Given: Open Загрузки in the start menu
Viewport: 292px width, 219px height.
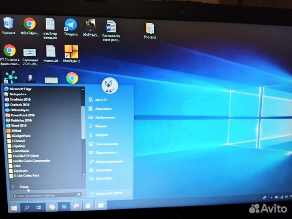Looking at the screenshot, I should (x=99, y=135).
